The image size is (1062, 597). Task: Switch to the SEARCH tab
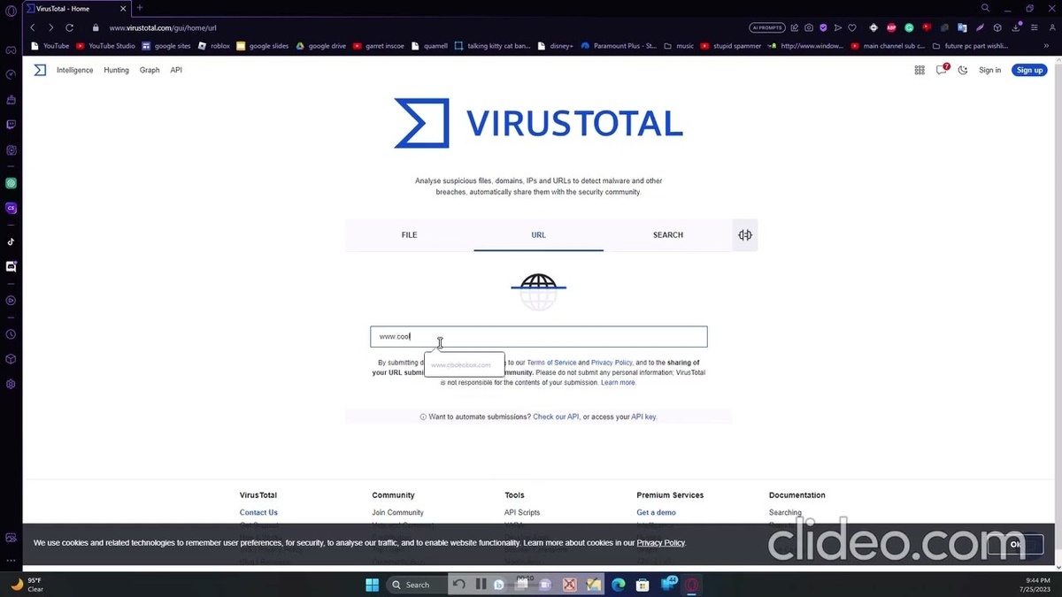click(x=667, y=235)
